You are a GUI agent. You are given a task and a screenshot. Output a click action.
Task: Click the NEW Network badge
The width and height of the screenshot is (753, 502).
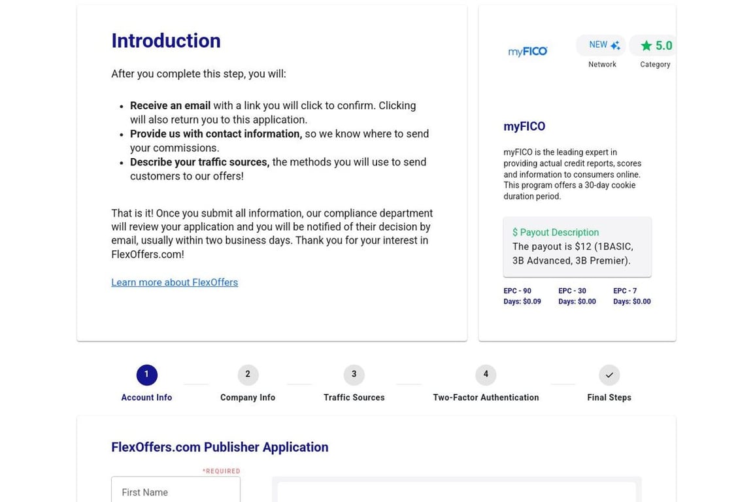(601, 45)
